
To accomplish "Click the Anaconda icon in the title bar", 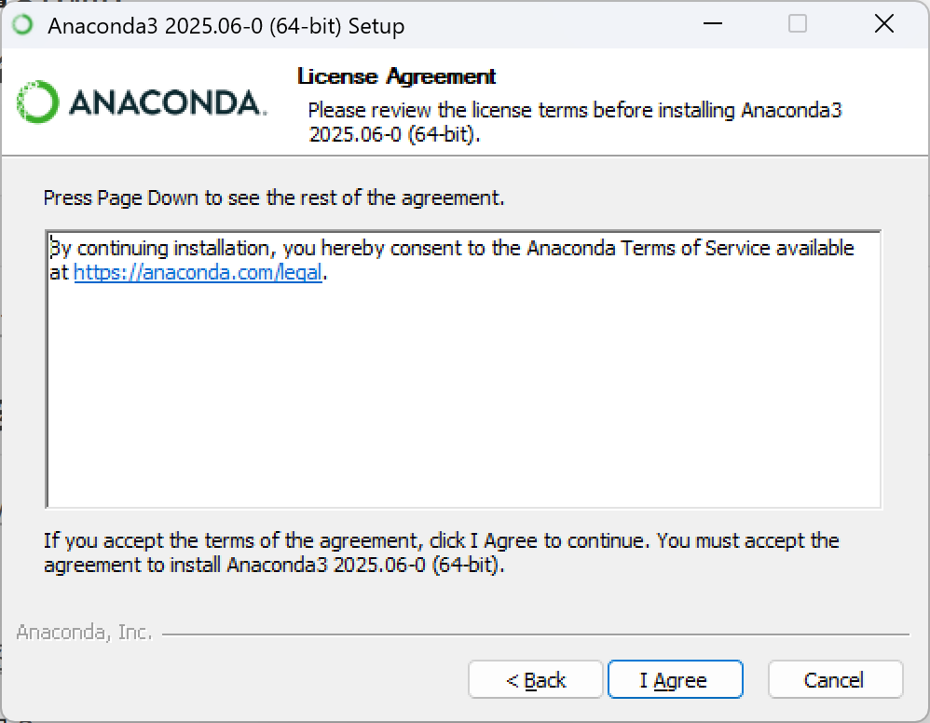I will tap(22, 25).
